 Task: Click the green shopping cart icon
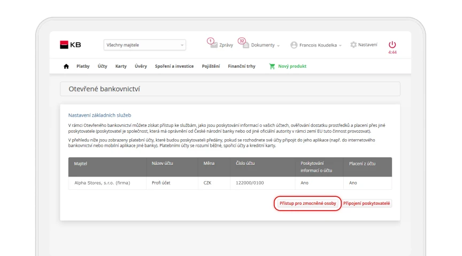pyautogui.click(x=272, y=67)
